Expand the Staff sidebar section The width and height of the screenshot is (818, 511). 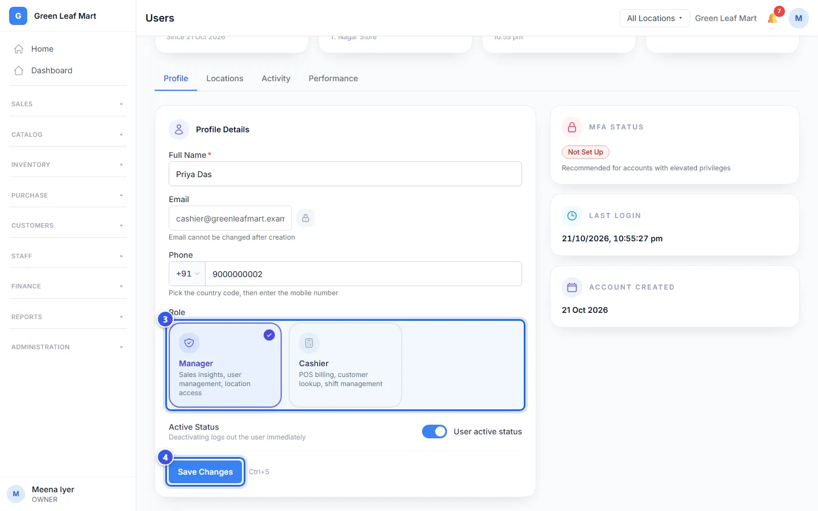pos(68,256)
